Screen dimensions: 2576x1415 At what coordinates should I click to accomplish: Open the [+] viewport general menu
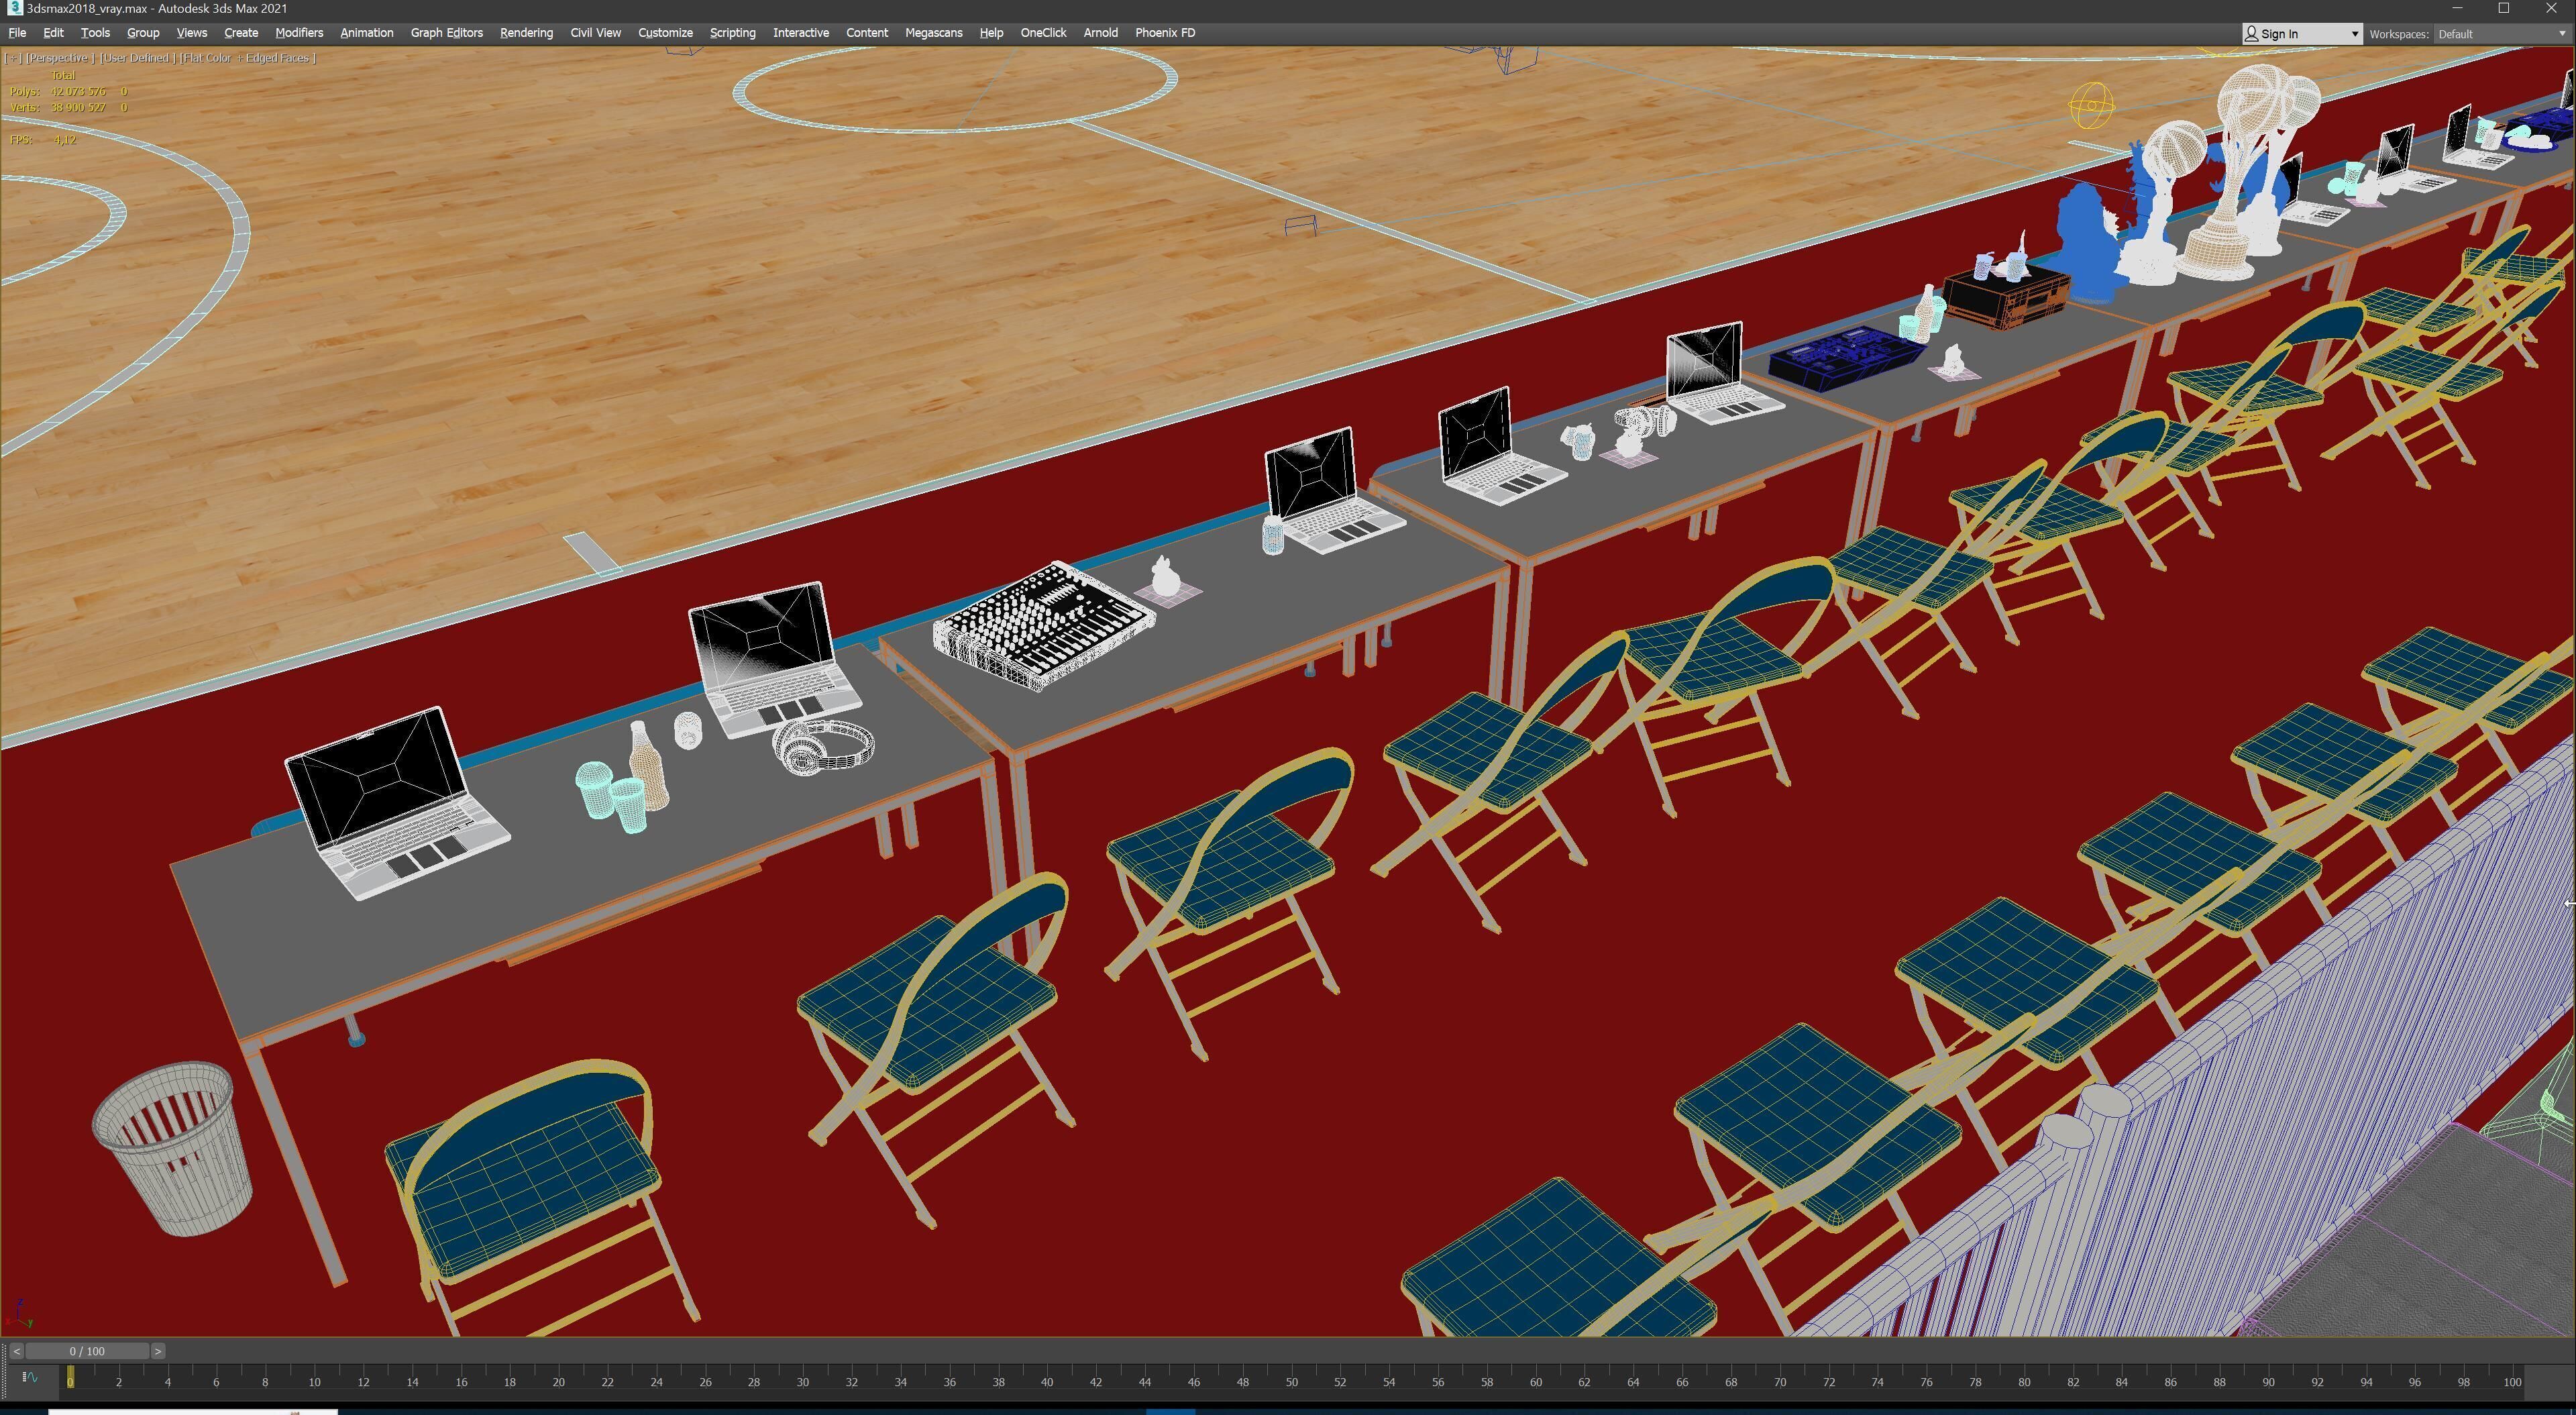coord(13,58)
